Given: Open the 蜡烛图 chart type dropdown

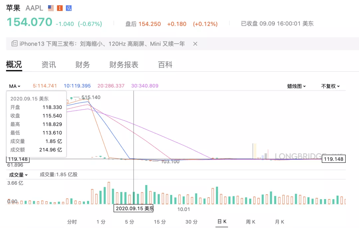Looking at the screenshot, I should tap(296, 86).
